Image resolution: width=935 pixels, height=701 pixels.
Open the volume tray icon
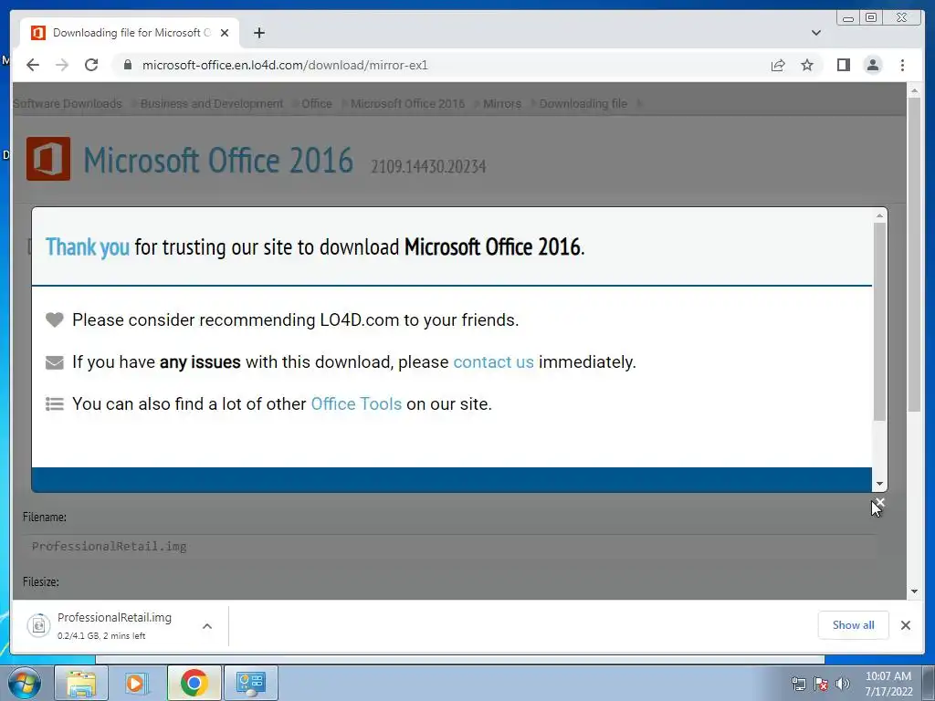point(843,684)
